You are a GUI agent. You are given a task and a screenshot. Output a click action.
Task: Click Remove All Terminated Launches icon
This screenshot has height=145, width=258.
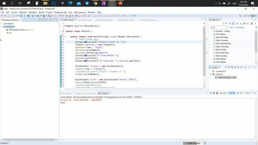click(x=217, y=93)
